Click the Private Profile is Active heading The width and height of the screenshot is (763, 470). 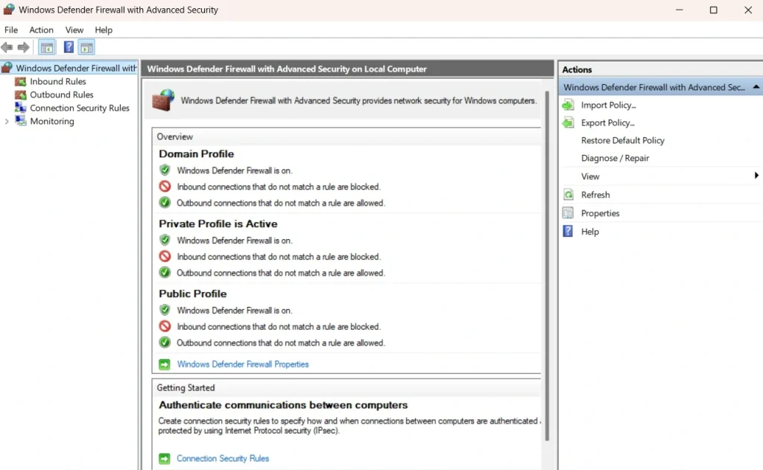pyautogui.click(x=218, y=223)
